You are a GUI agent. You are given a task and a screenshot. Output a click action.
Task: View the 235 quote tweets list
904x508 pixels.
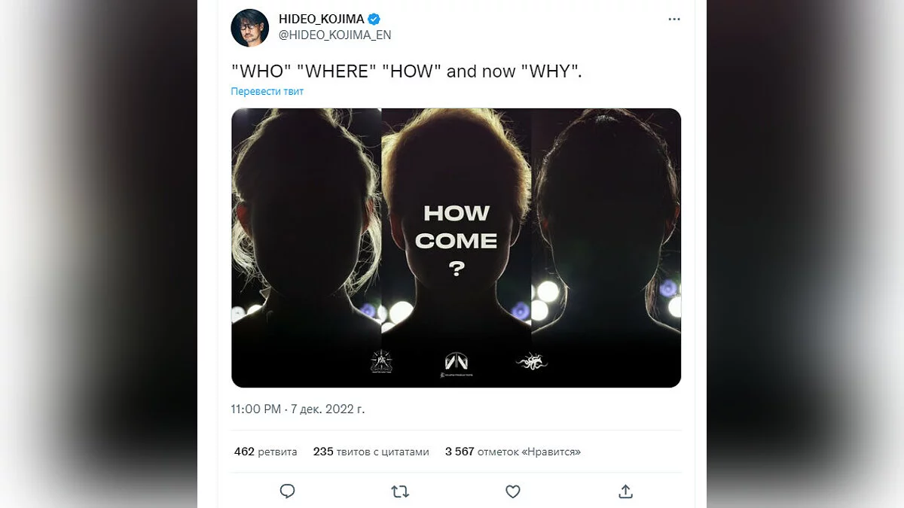point(371,452)
